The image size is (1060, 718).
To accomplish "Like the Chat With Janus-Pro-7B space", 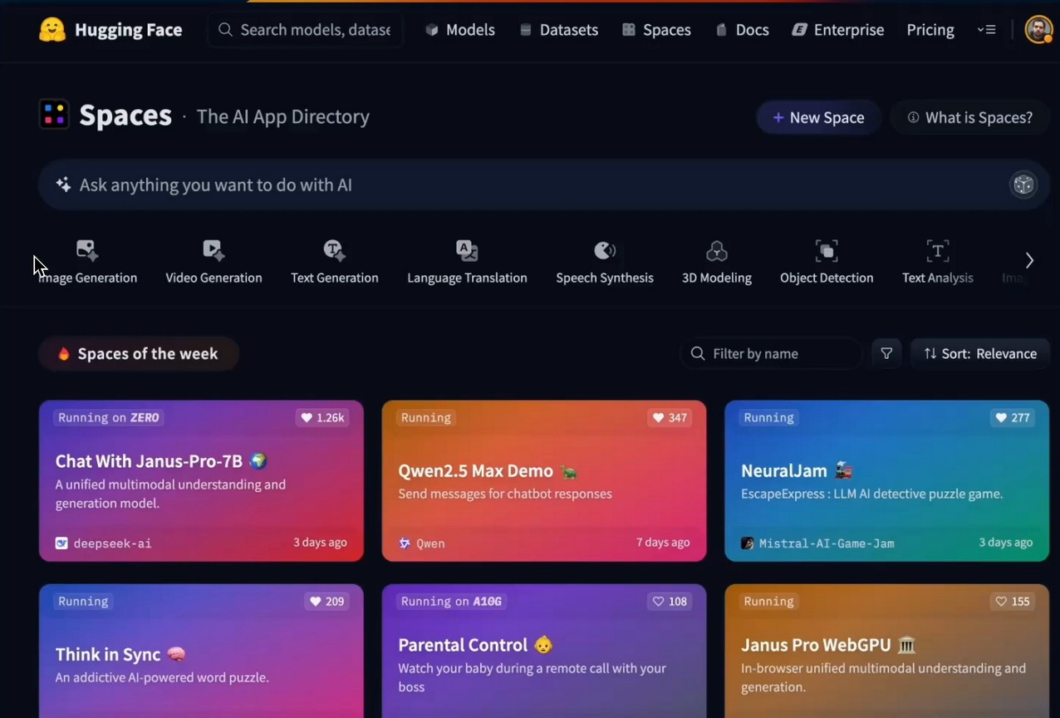I will (x=321, y=418).
